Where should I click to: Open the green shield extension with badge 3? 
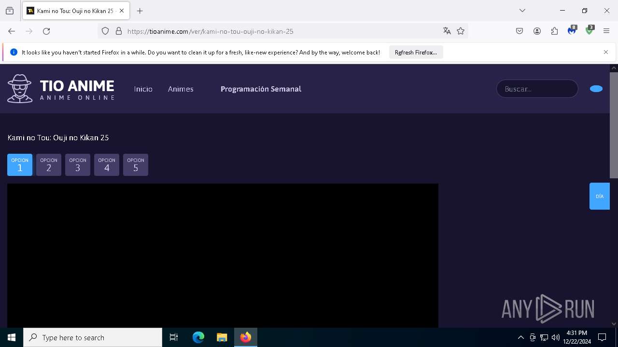point(590,30)
